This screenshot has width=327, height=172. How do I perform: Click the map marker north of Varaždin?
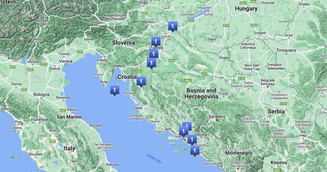point(172,26)
